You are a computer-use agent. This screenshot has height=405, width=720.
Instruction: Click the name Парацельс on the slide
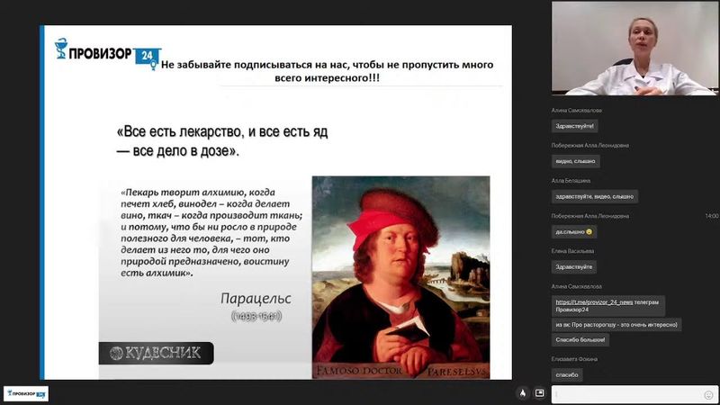point(256,299)
